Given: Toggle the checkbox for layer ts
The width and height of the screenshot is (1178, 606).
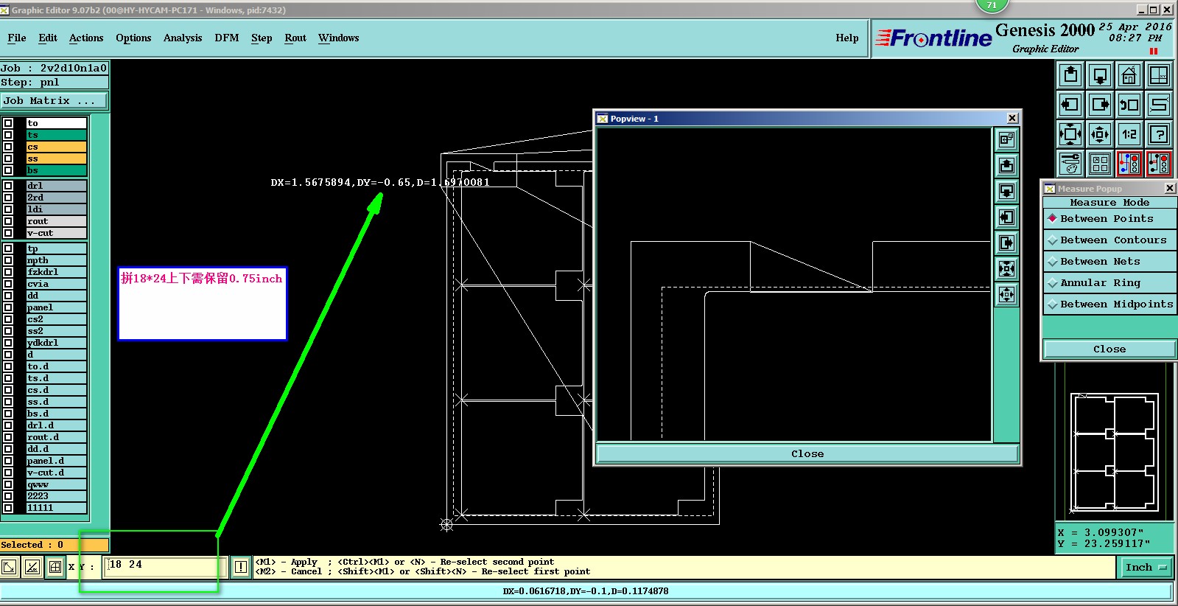Looking at the screenshot, I should point(8,135).
